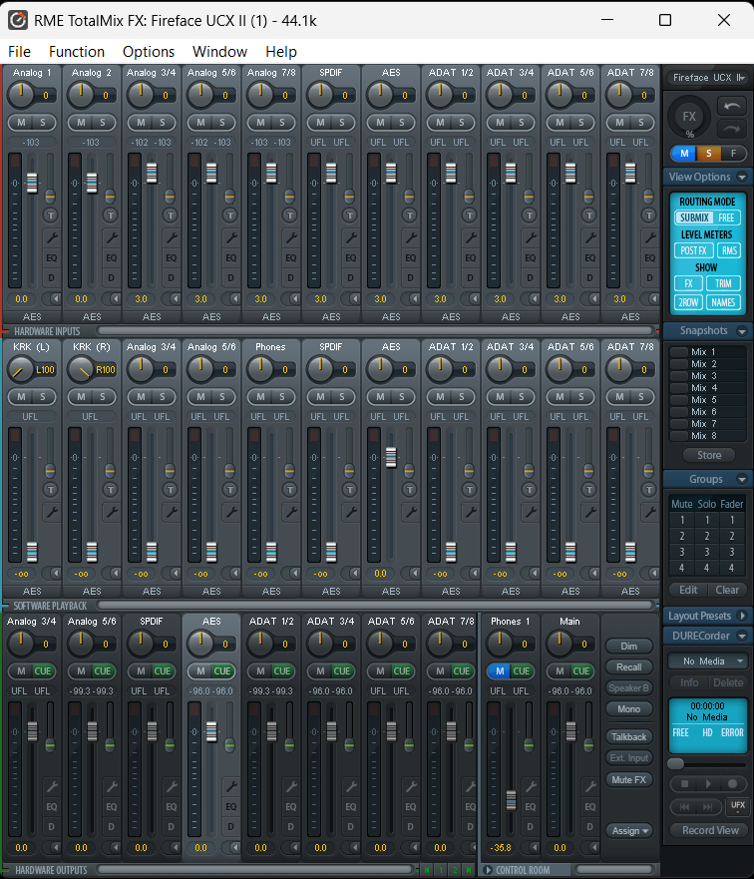754x879 pixels.
Task: Toggle trim T button on Analog 2 input
Action: 111,216
